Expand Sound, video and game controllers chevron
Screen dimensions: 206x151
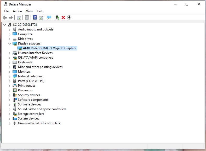9,109
